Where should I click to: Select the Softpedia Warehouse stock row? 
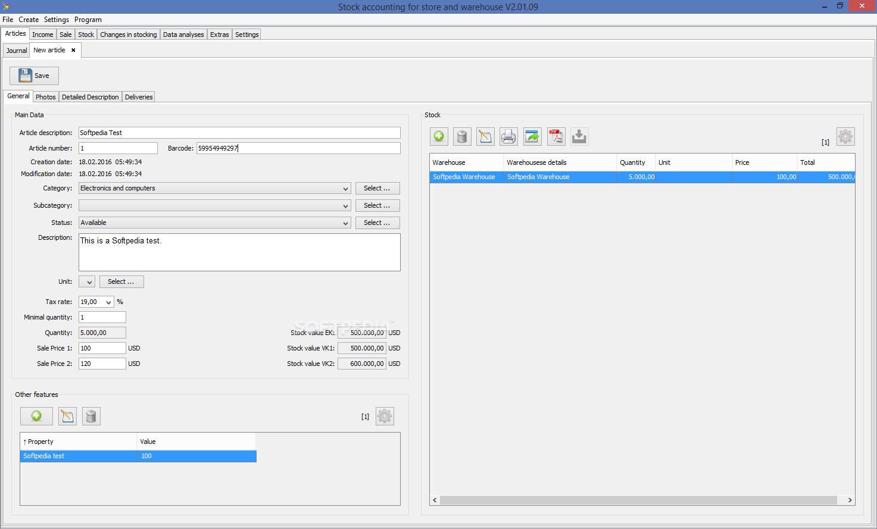click(642, 177)
